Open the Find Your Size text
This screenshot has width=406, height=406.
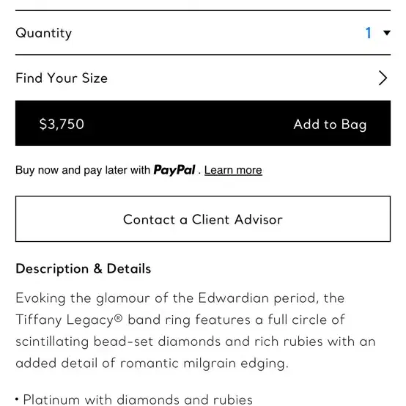[x=62, y=78]
